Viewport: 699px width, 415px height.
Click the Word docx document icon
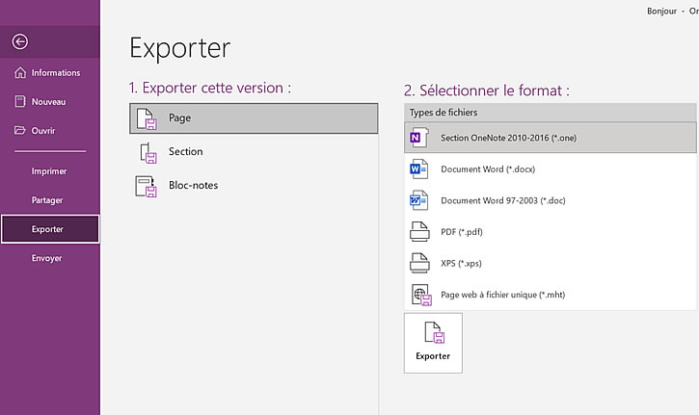click(418, 169)
